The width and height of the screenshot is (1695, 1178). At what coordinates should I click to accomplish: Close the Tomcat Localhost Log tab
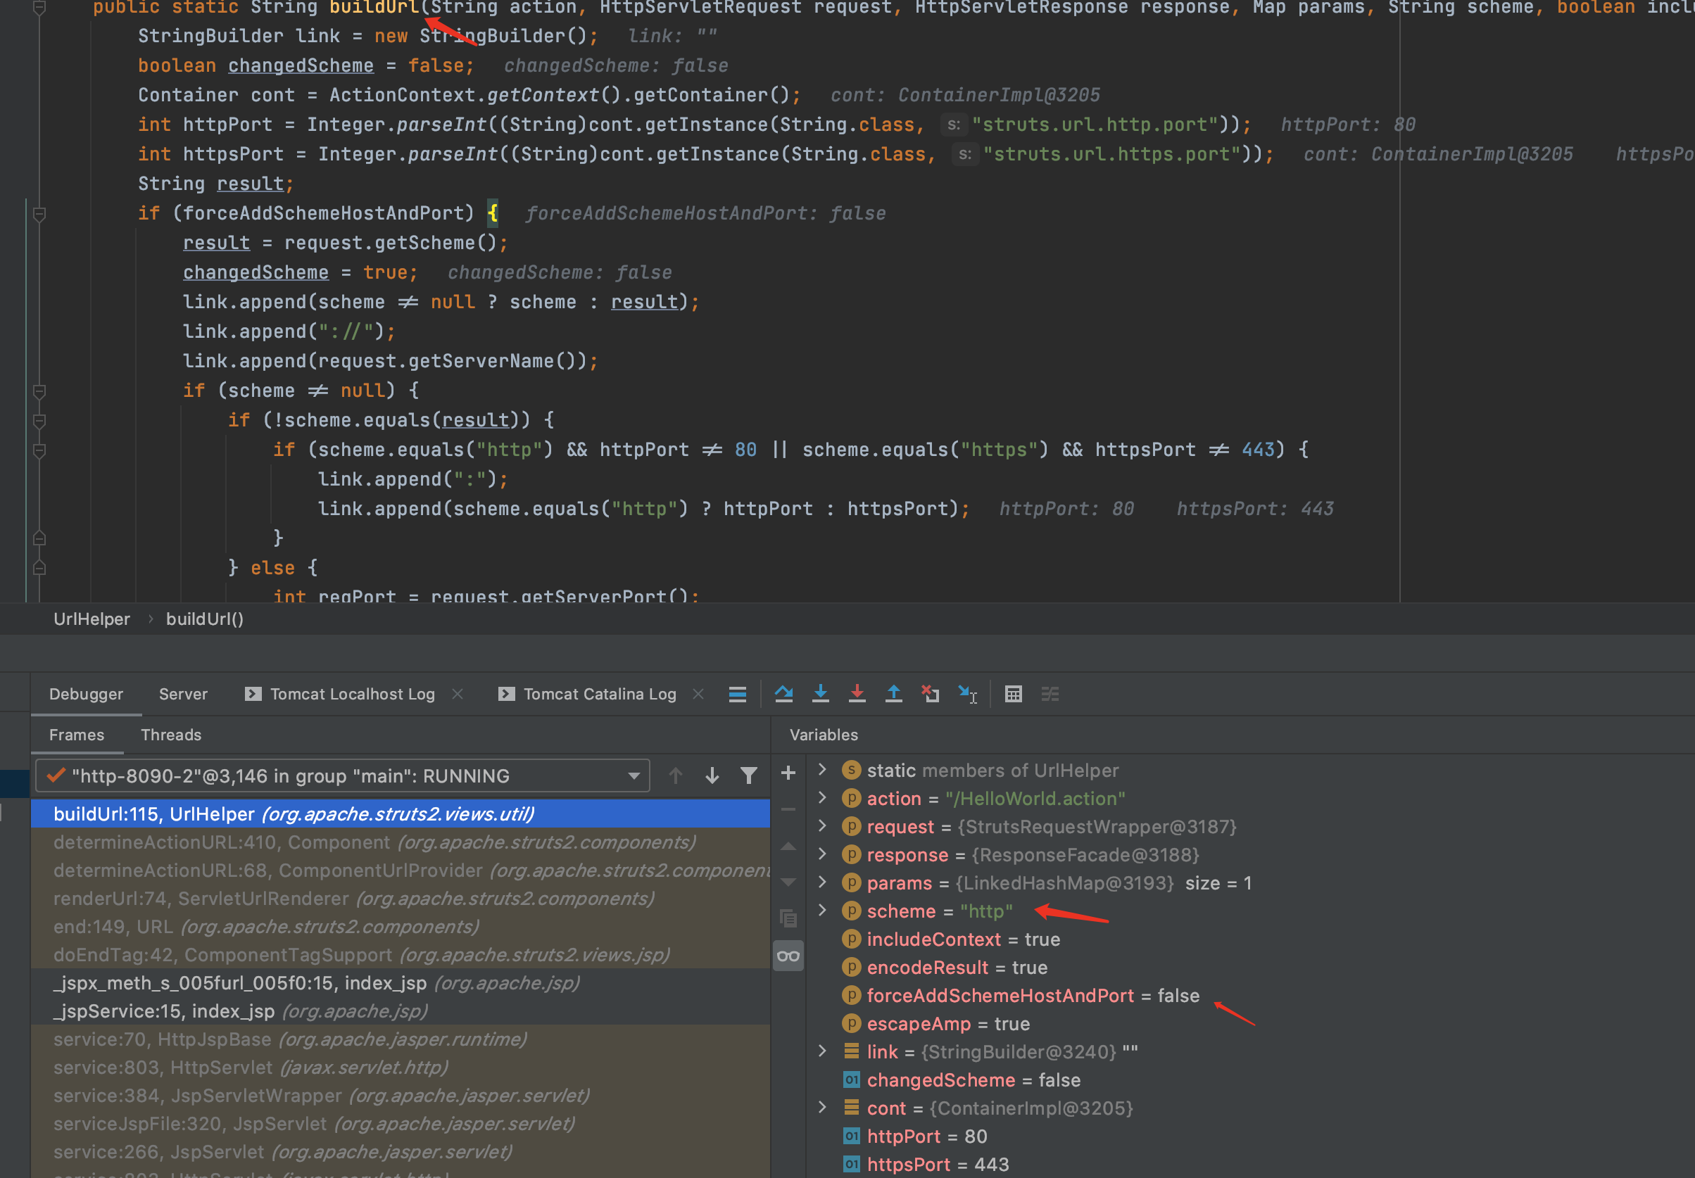(458, 694)
